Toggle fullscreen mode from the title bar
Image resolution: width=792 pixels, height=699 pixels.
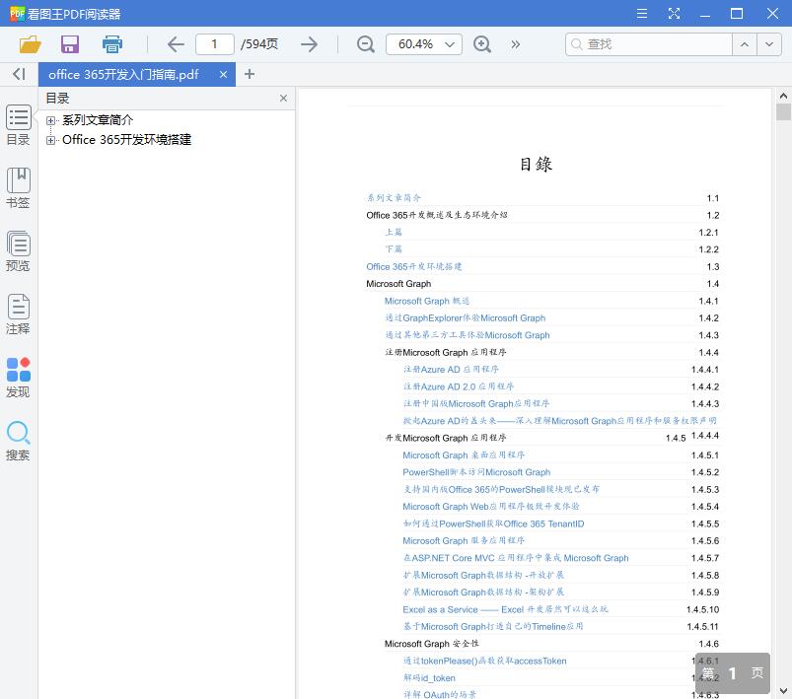tap(675, 13)
